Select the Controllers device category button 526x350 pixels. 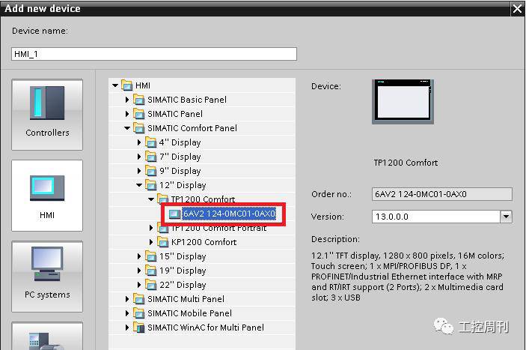(x=47, y=112)
